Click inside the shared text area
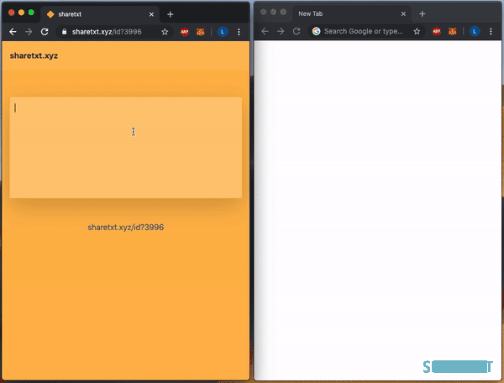The height and width of the screenshot is (383, 504). point(126,148)
